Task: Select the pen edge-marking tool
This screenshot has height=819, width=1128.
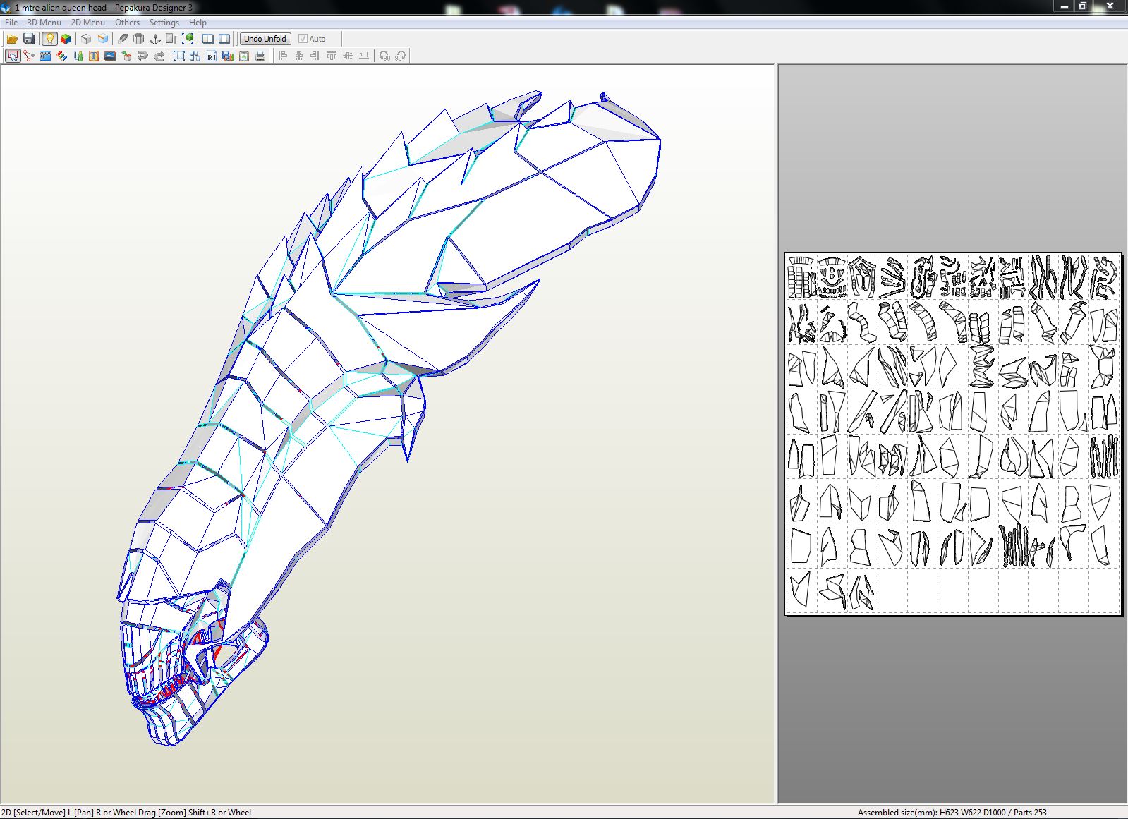Action: click(x=123, y=39)
